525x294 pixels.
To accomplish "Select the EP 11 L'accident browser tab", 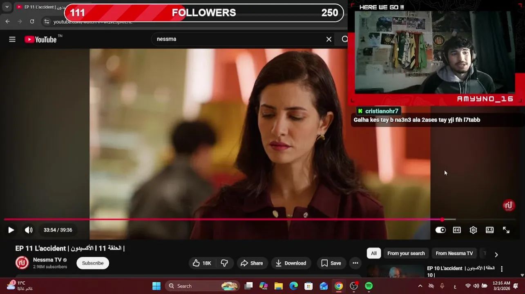I will [x=41, y=7].
